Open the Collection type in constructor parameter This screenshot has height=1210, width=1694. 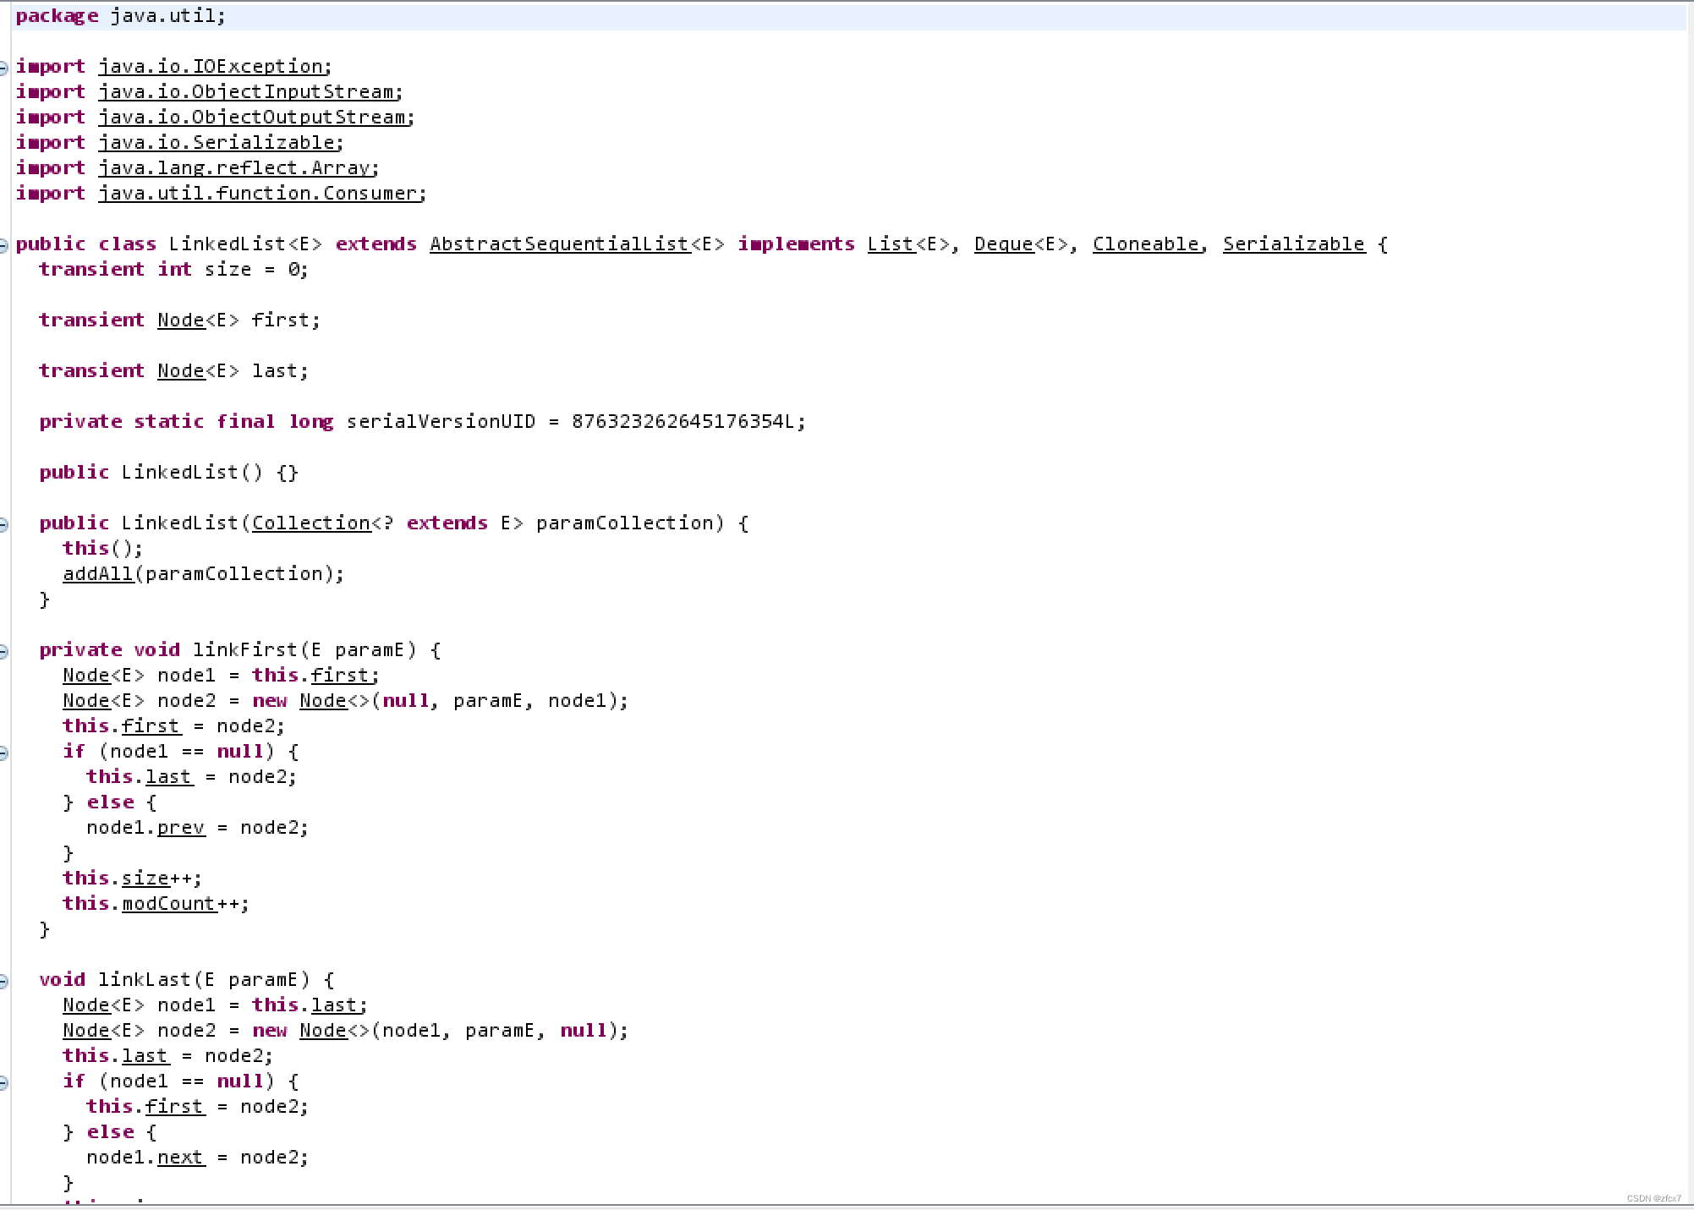pos(310,523)
